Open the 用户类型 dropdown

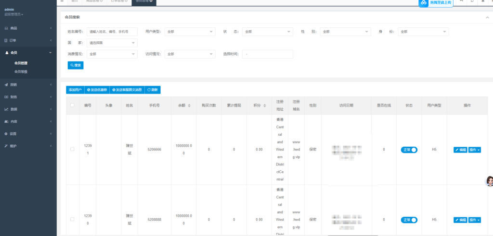click(190, 32)
